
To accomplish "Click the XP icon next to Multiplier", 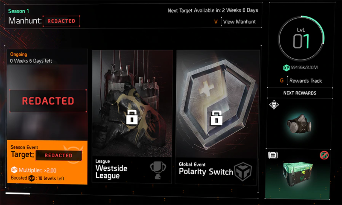I will tap(14, 170).
